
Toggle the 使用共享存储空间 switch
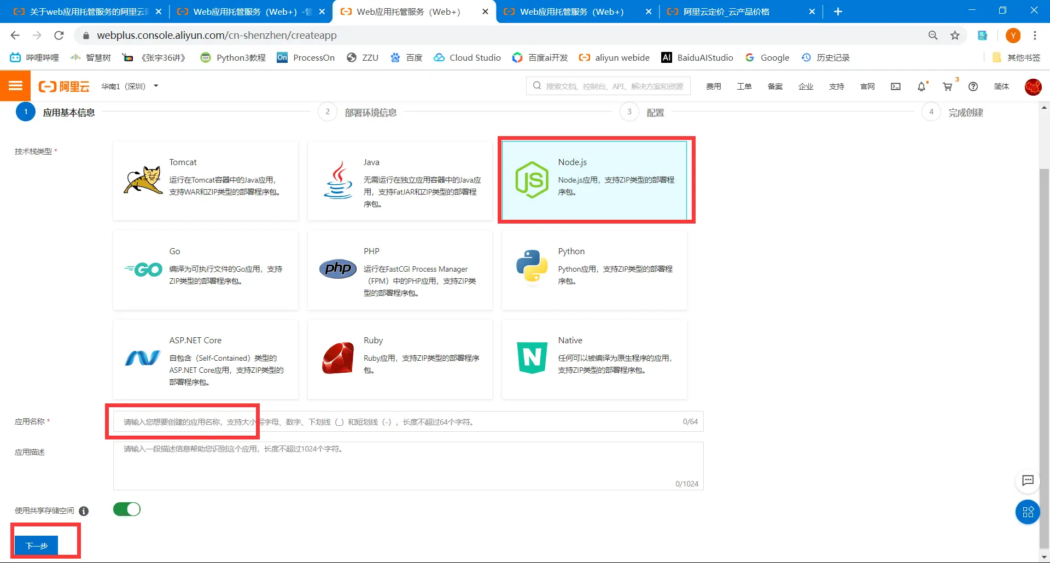point(127,509)
